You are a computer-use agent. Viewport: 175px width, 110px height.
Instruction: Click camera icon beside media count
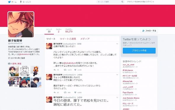[9, 64]
